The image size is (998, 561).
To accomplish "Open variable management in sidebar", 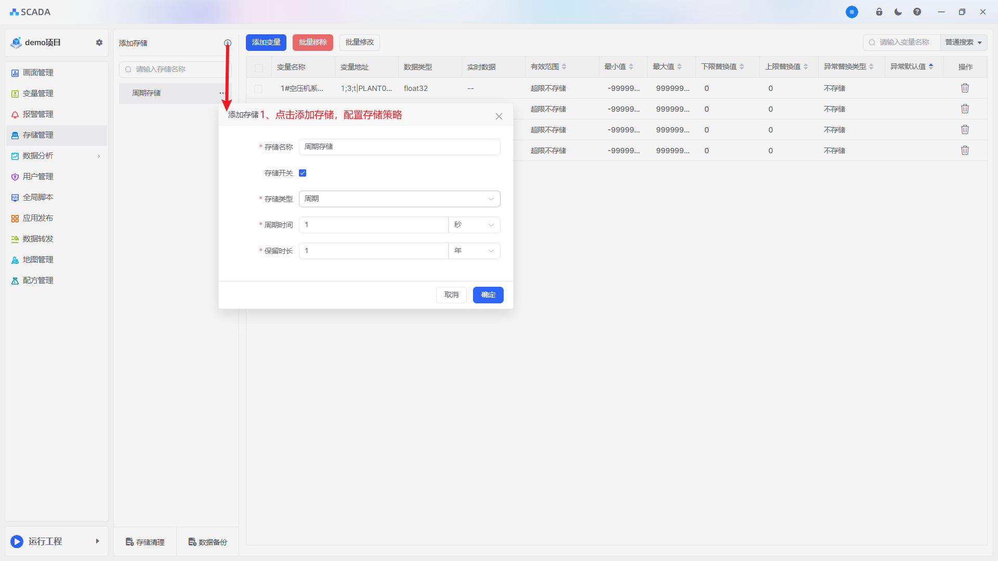I will [38, 94].
